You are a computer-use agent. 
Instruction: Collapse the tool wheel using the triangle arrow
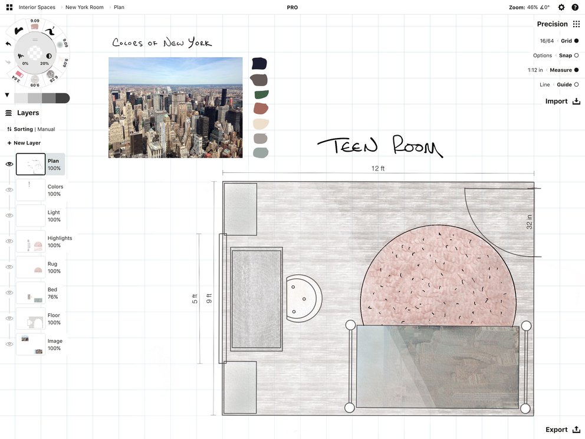[x=6, y=94]
